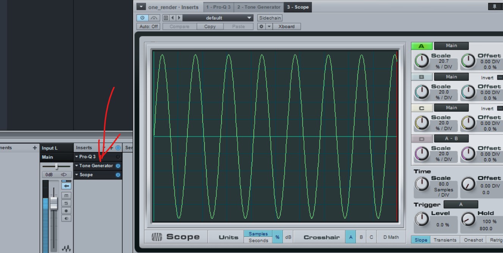The image size is (503, 253).
Task: Enable Invert for channel B
Action: [x=499, y=77]
